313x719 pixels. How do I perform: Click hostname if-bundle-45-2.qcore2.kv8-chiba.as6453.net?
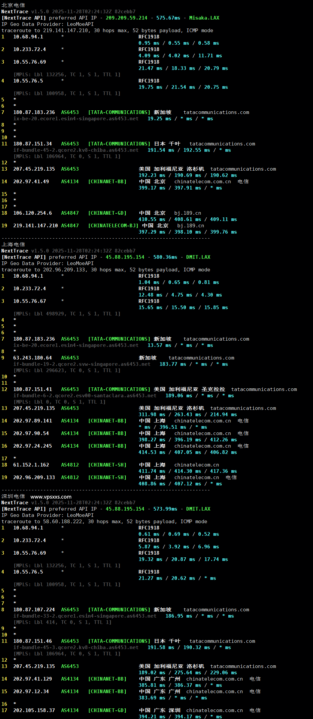[x=76, y=150]
